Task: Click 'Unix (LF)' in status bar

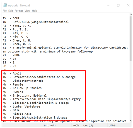Action: click(x=88, y=125)
